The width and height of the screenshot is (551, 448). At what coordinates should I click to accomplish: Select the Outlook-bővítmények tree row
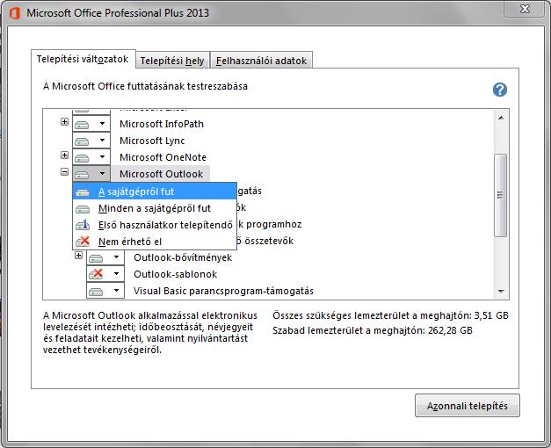click(183, 257)
